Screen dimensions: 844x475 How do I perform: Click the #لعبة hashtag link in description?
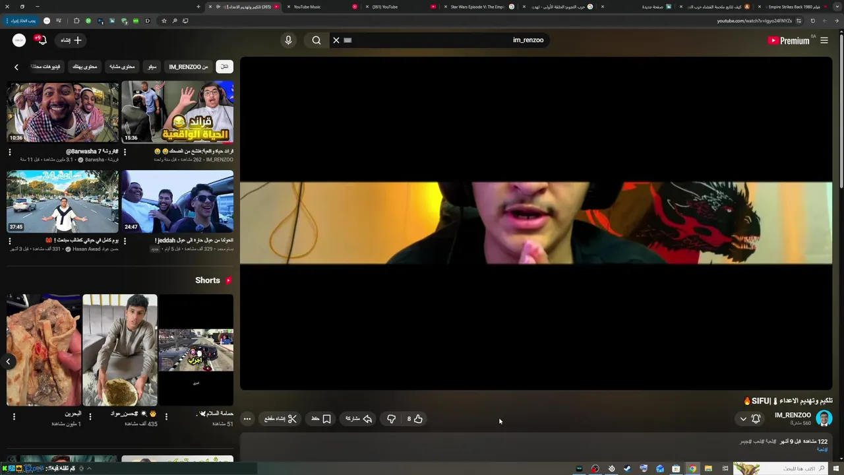(822, 449)
